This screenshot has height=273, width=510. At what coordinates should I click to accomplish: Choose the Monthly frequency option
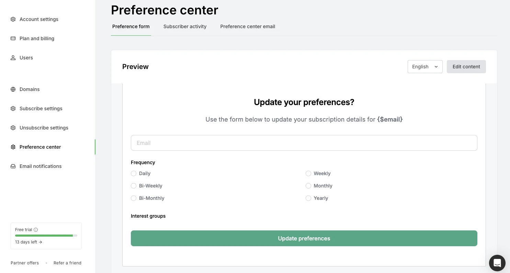click(x=308, y=186)
